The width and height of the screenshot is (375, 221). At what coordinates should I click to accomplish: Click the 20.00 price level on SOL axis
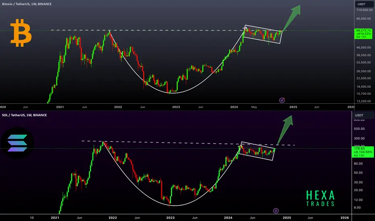[x=358, y=190]
